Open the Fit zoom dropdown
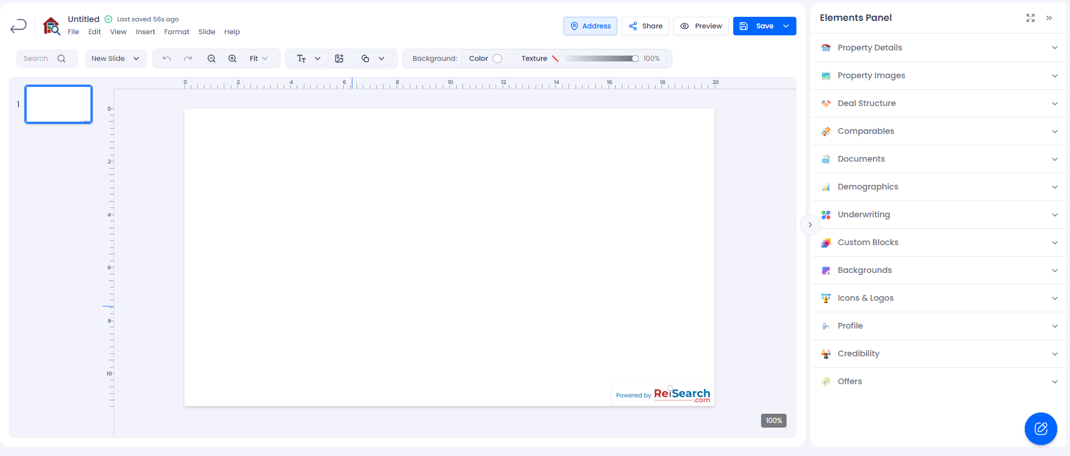Image resolution: width=1070 pixels, height=456 pixels. coord(259,59)
